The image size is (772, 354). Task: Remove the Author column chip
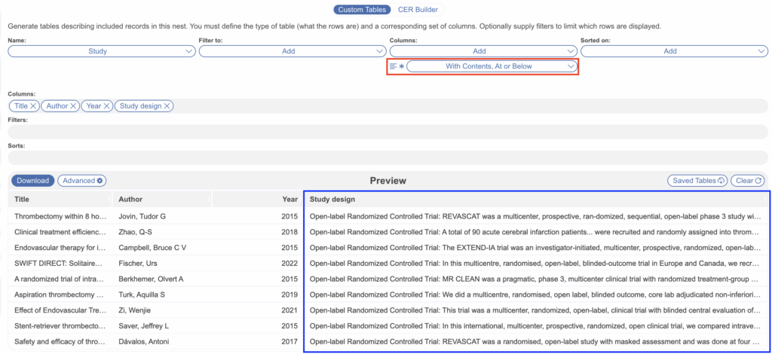tap(73, 106)
